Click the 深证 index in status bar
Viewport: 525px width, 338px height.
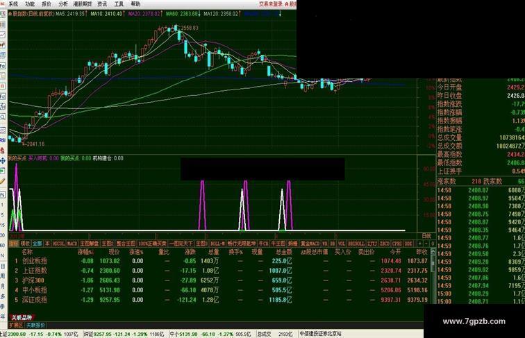124,334
